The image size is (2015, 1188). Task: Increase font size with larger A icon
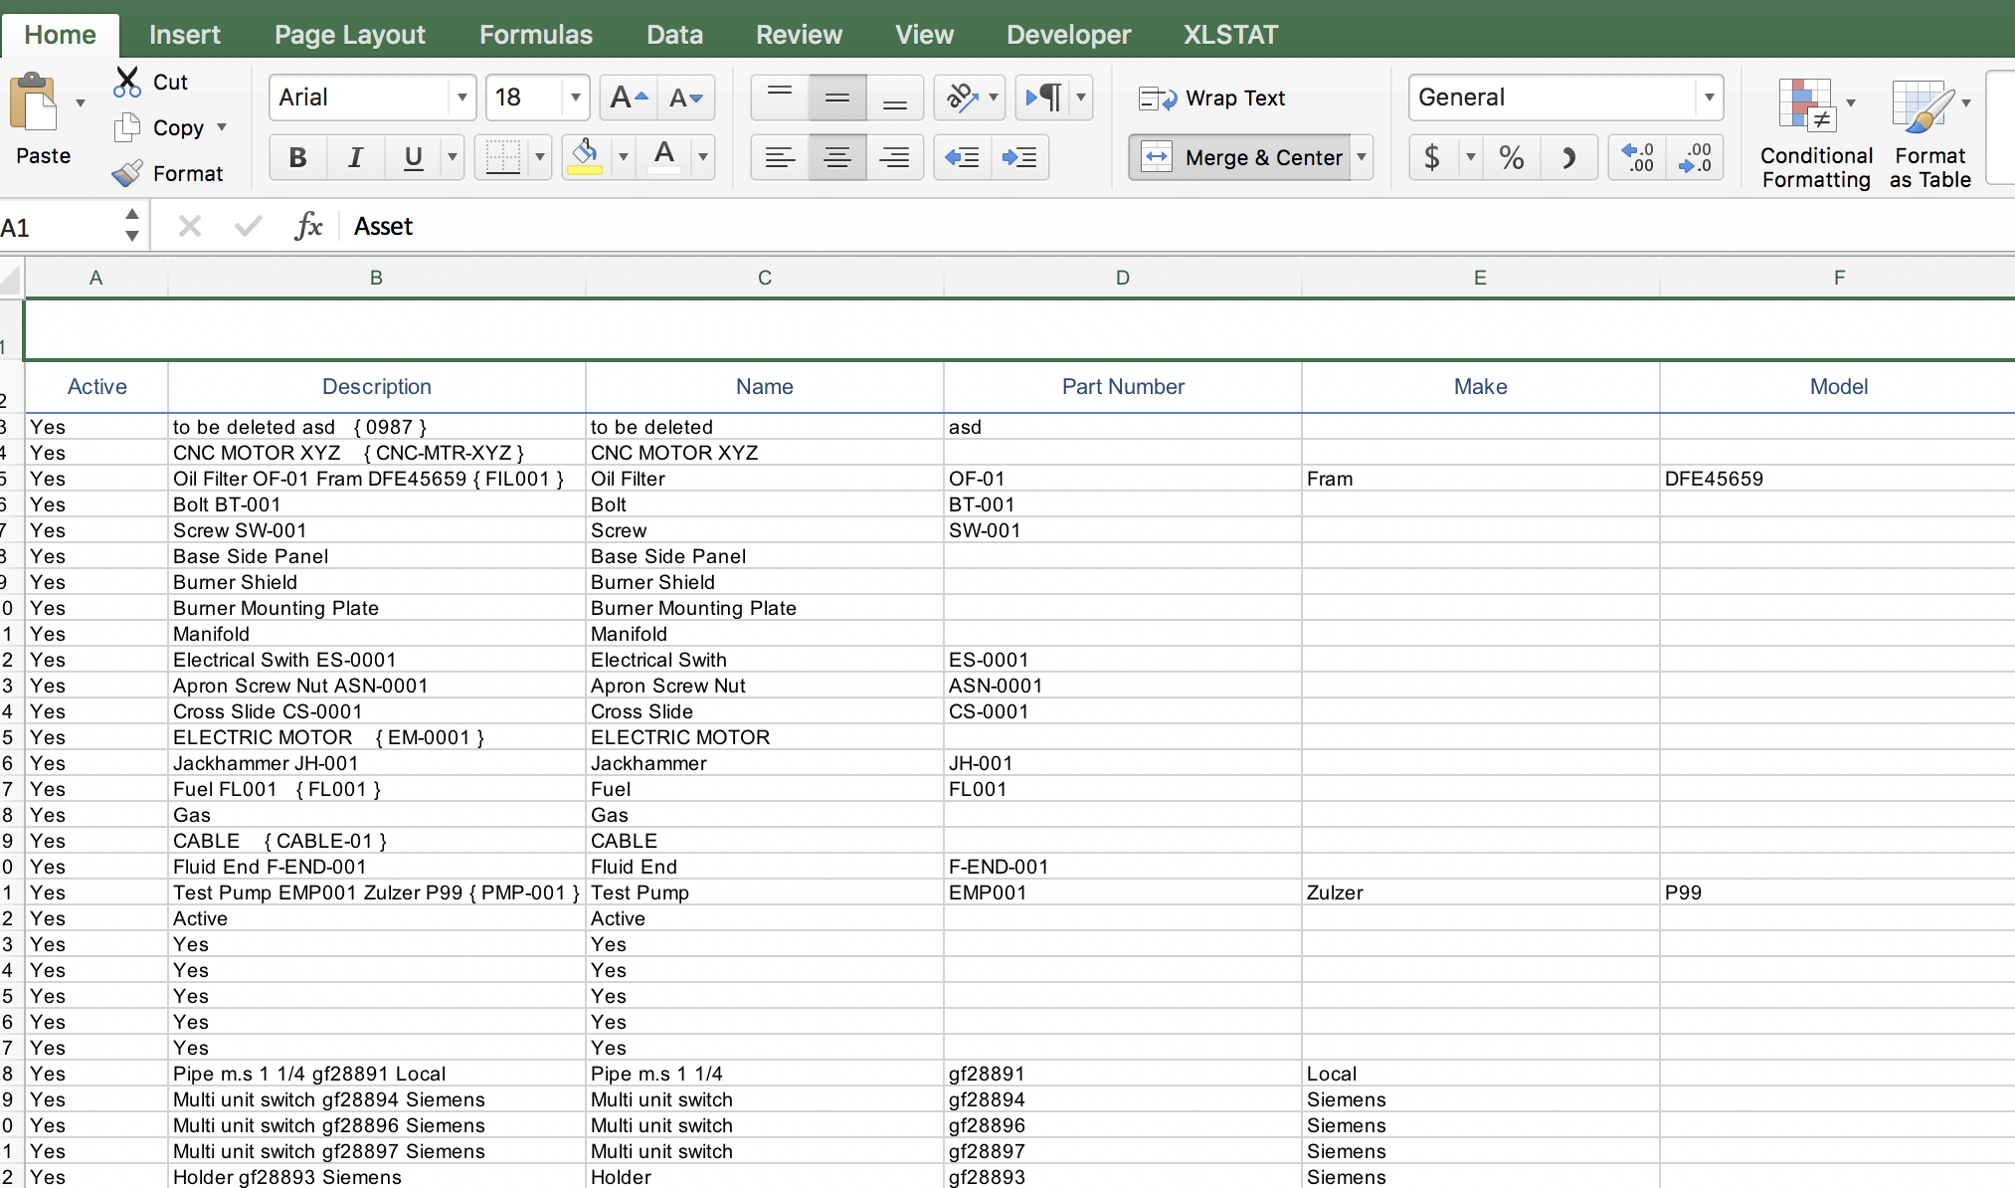[x=628, y=98]
